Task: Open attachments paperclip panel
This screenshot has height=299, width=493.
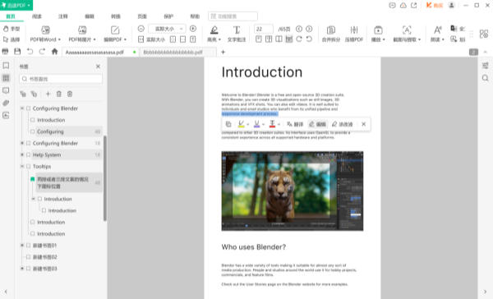Action: pos(6,103)
